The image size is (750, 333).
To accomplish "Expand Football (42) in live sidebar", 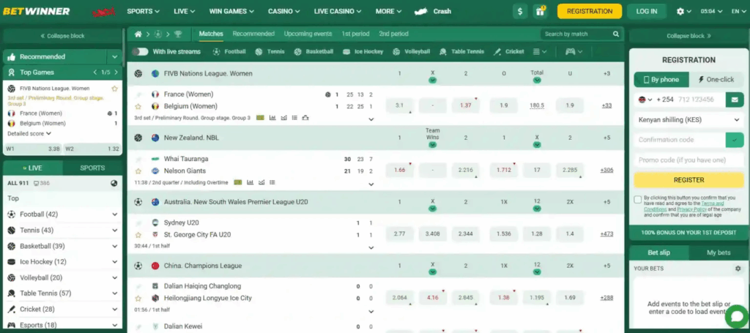I will (x=115, y=214).
